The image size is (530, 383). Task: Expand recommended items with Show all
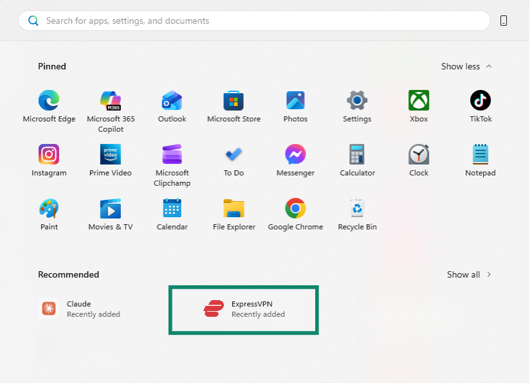(469, 274)
